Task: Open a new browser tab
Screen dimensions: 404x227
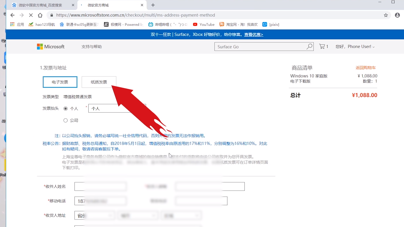Action: point(153,5)
